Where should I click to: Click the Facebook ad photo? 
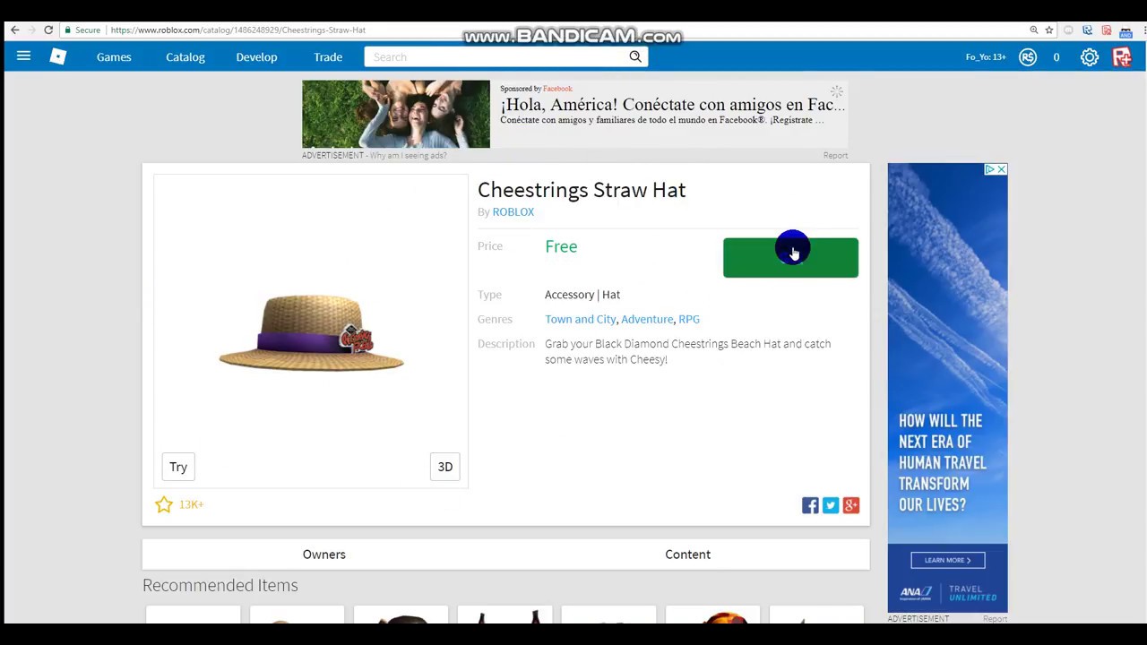396,114
